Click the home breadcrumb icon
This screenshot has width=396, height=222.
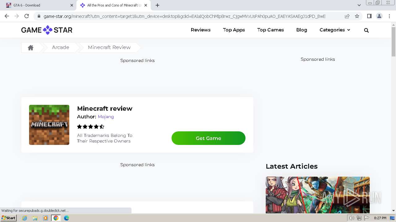pos(31,47)
